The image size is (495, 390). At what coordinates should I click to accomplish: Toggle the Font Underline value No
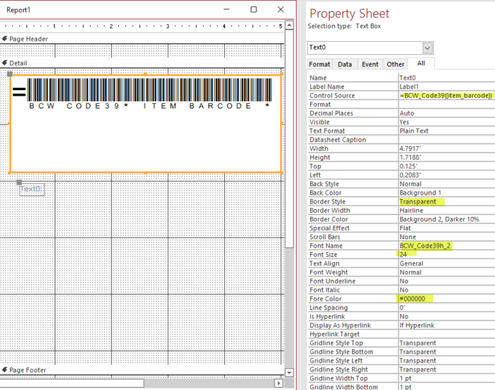point(447,281)
